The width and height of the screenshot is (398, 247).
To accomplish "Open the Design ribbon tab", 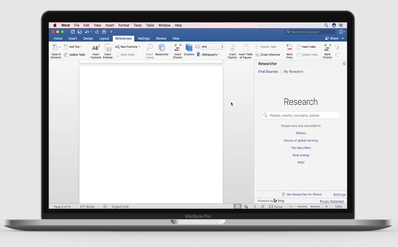I will pyautogui.click(x=88, y=38).
